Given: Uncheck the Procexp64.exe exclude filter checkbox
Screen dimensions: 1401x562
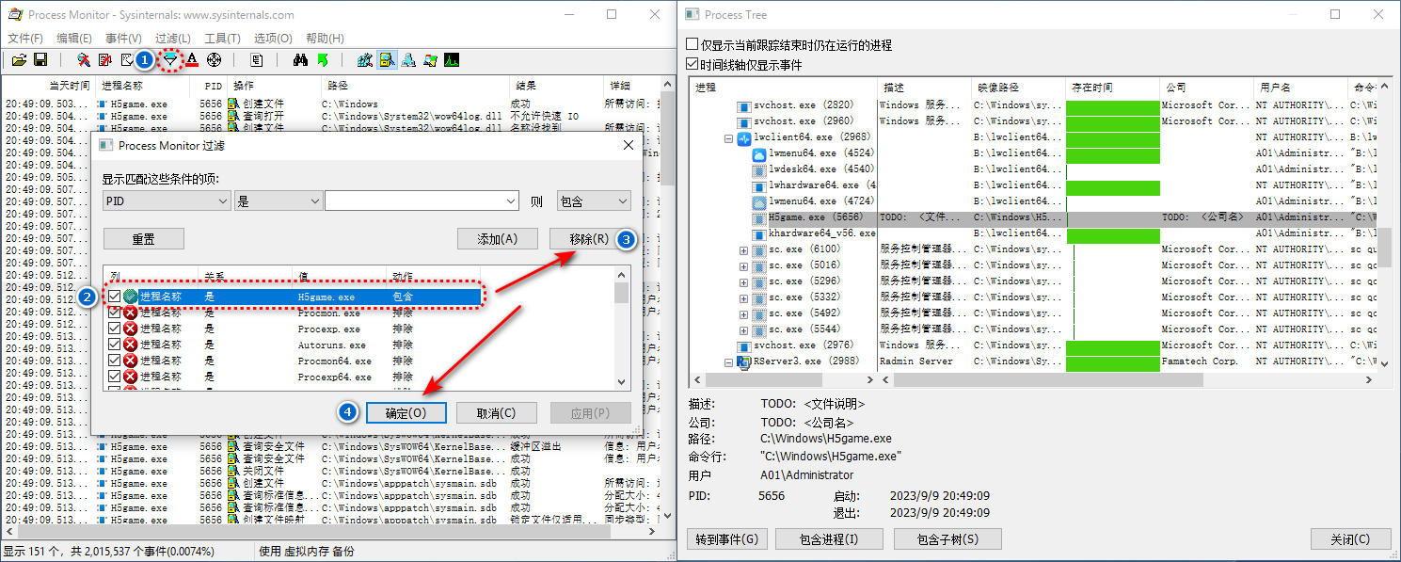Looking at the screenshot, I should (x=115, y=377).
